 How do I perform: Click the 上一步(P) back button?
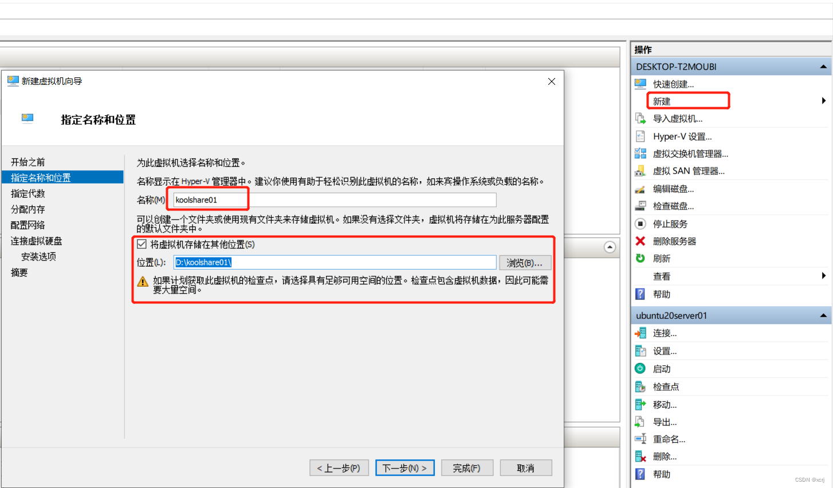pyautogui.click(x=339, y=468)
